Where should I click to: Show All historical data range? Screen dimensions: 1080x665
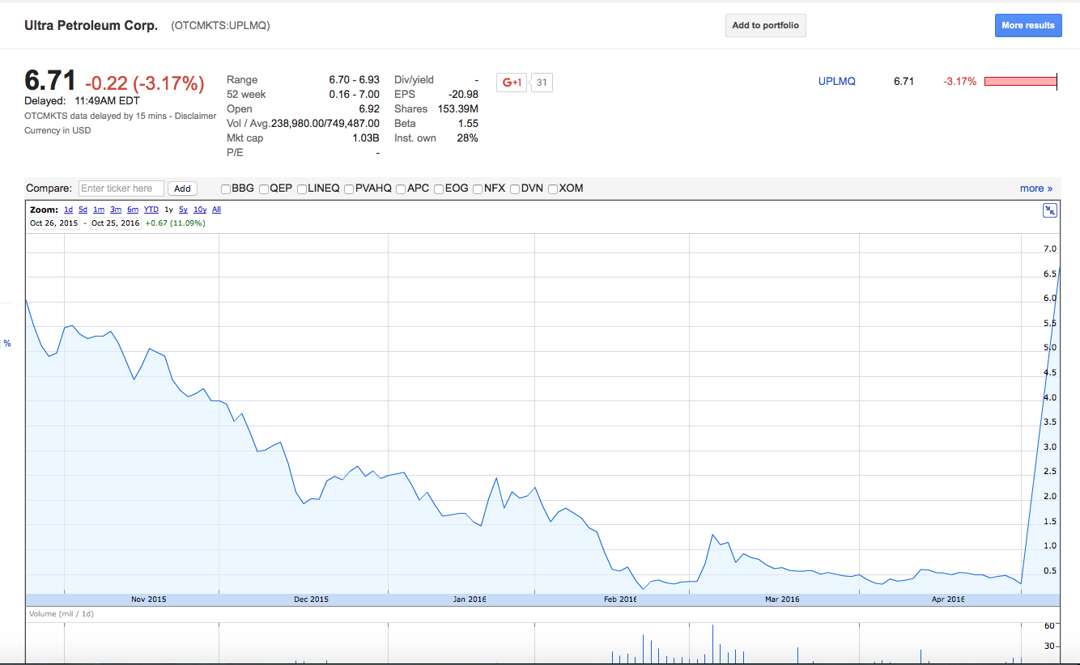tap(216, 210)
